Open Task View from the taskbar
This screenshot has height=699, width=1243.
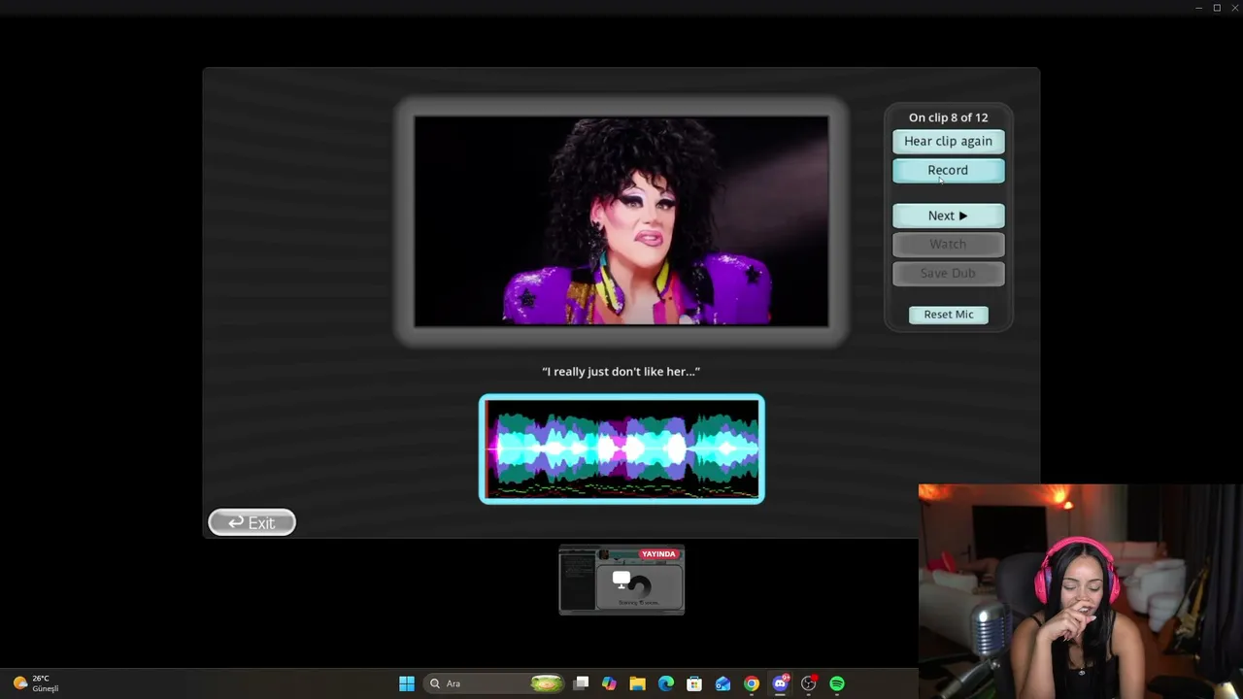click(x=581, y=683)
